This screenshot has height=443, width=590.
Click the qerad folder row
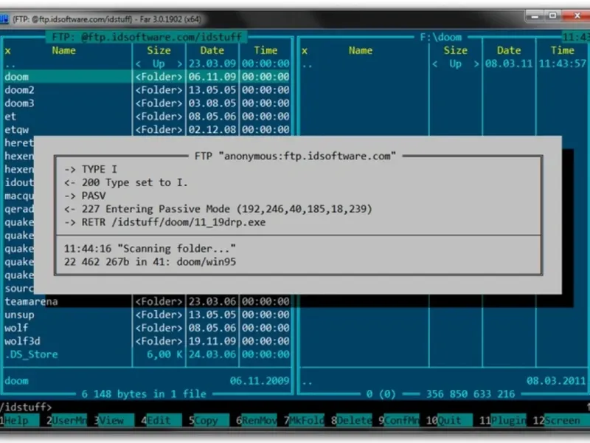click(x=18, y=209)
